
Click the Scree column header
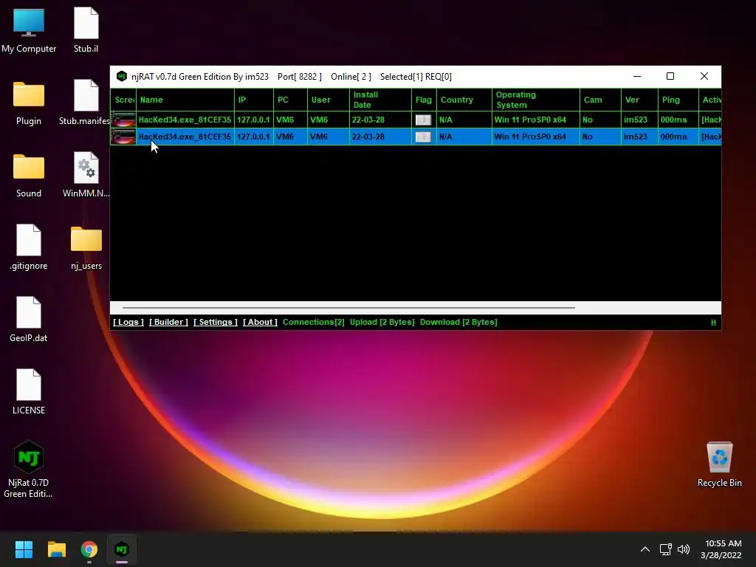tap(123, 100)
